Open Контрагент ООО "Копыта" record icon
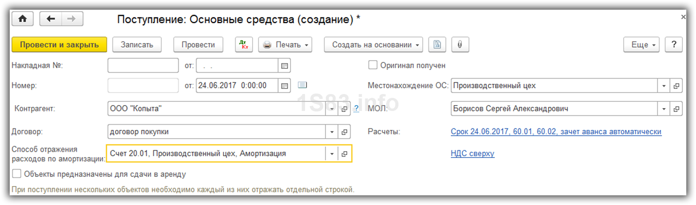Image resolution: width=696 pixels, height=205 pixels. (344, 109)
